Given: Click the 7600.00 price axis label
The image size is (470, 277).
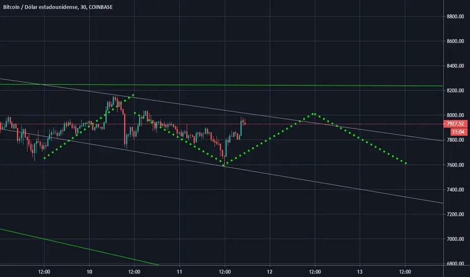Looking at the screenshot, I should click(x=455, y=165).
